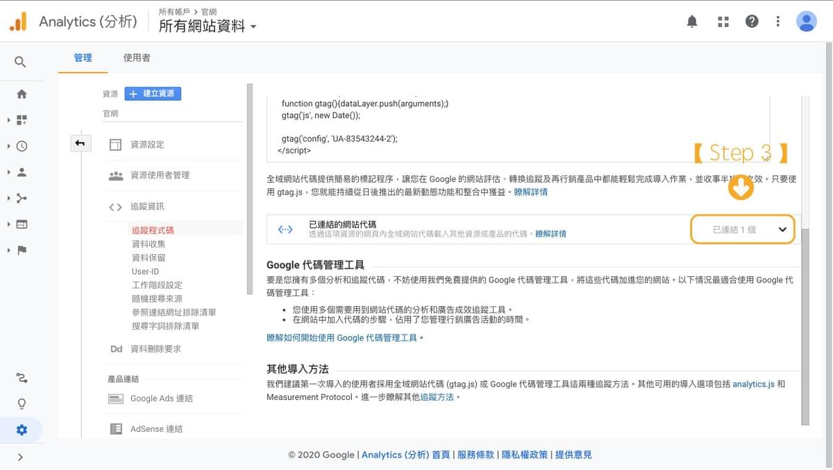The width and height of the screenshot is (833, 470).
Task: Click 服務條款 footer link
Action: tap(476, 455)
